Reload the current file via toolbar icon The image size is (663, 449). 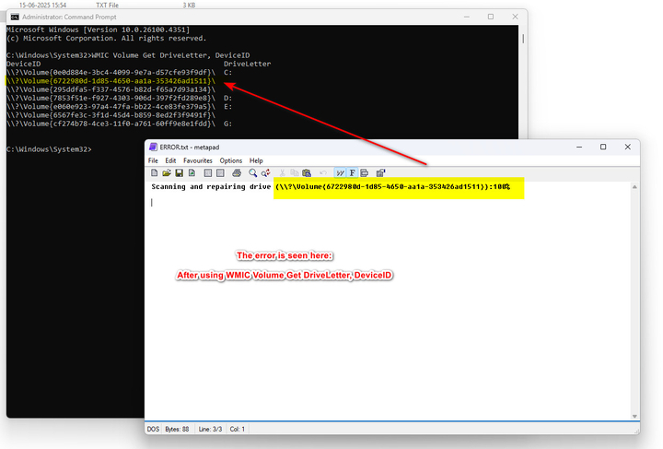[192, 172]
